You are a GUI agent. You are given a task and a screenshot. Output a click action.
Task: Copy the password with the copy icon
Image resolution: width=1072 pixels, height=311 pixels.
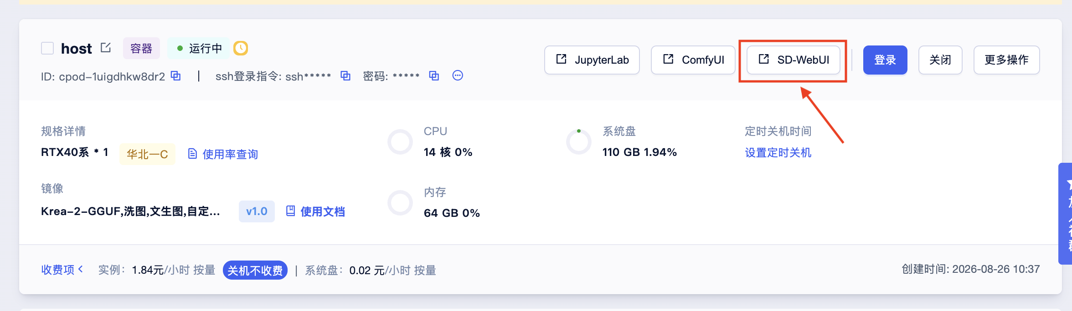point(434,76)
